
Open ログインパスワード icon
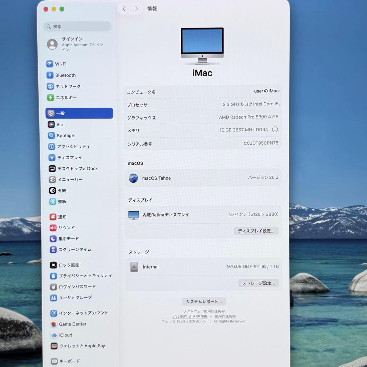54,287
